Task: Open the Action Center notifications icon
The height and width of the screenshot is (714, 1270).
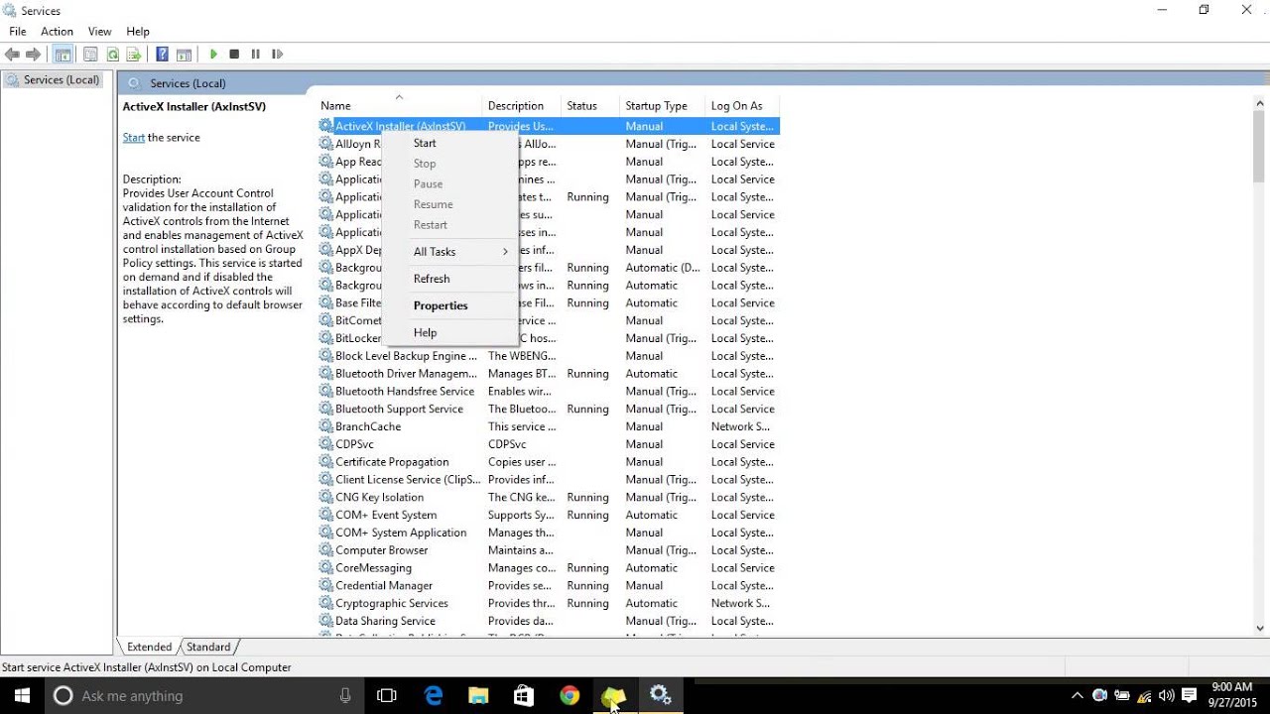Action: (x=1190, y=696)
